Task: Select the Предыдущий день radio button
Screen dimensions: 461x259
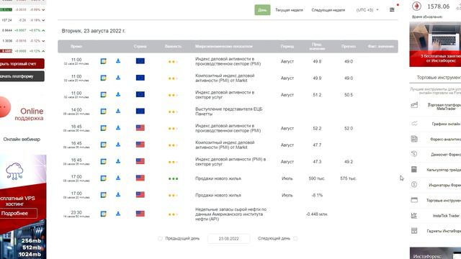Action: [x=160, y=238]
